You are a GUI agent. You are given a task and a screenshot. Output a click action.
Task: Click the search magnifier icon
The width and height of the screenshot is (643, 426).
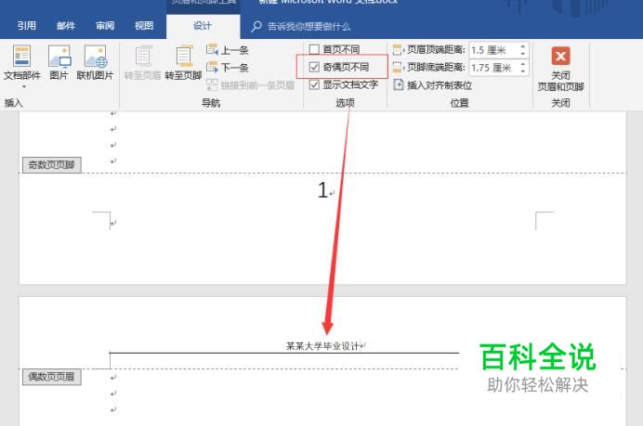pos(256,27)
